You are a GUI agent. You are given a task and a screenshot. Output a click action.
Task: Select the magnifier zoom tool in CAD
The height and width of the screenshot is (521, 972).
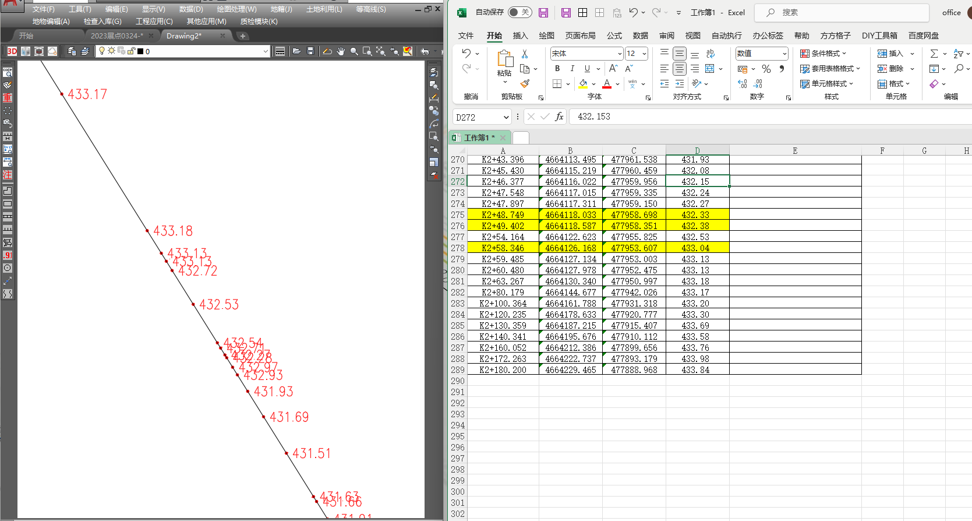coord(354,51)
